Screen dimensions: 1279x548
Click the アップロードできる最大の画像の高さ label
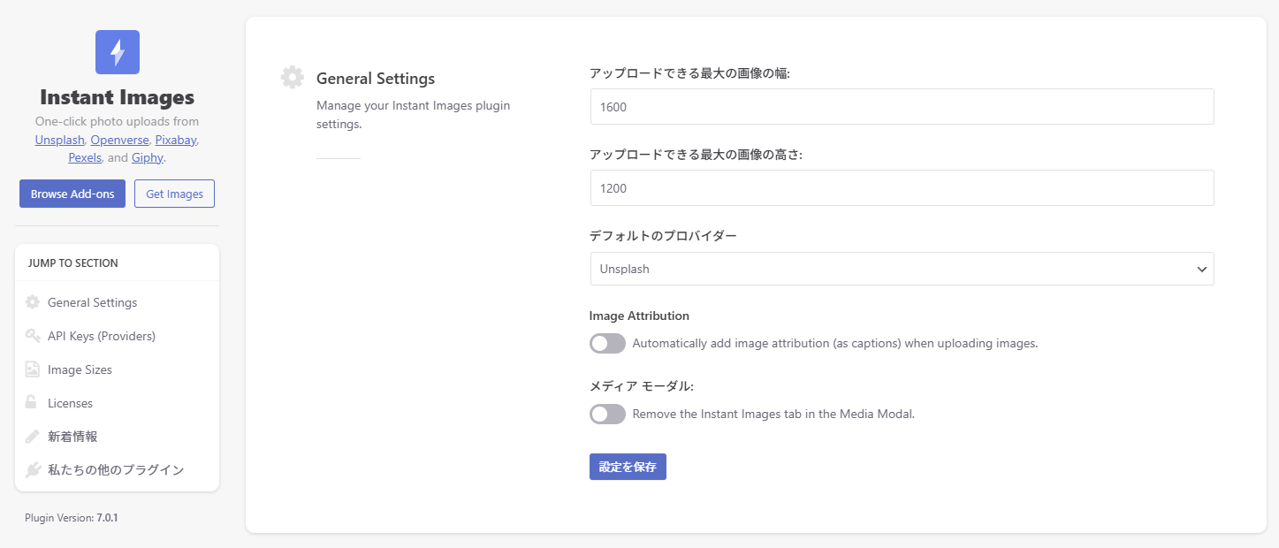[696, 155]
